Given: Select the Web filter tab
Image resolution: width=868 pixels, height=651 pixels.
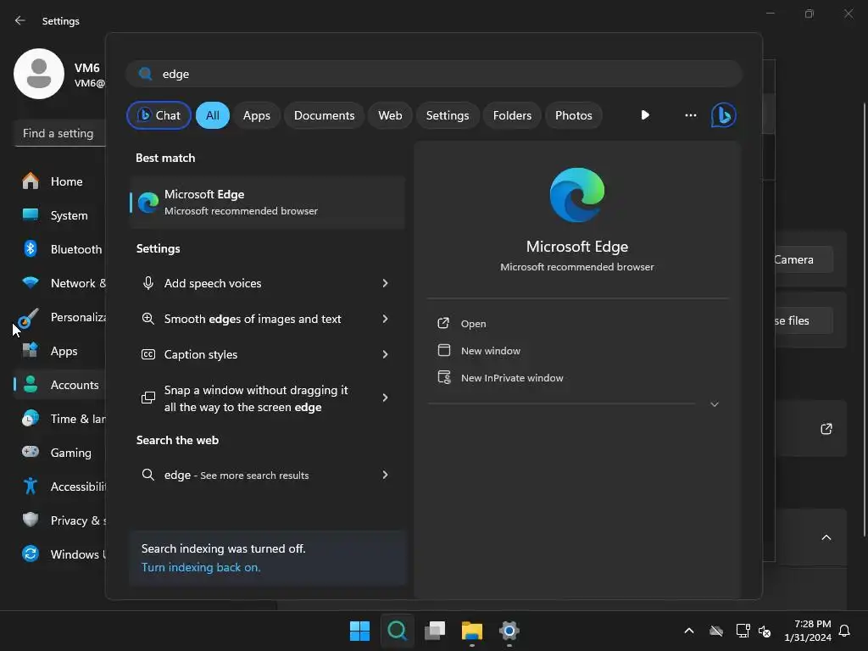Looking at the screenshot, I should [x=390, y=115].
